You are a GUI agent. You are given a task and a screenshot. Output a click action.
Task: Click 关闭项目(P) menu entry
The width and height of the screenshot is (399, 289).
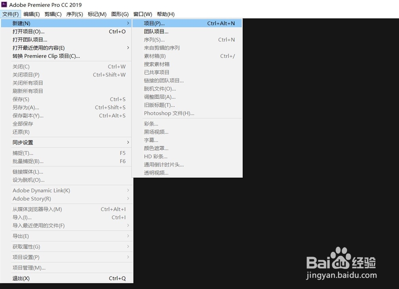pos(66,75)
